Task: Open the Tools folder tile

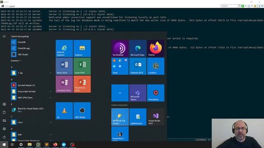Action: tap(120, 66)
